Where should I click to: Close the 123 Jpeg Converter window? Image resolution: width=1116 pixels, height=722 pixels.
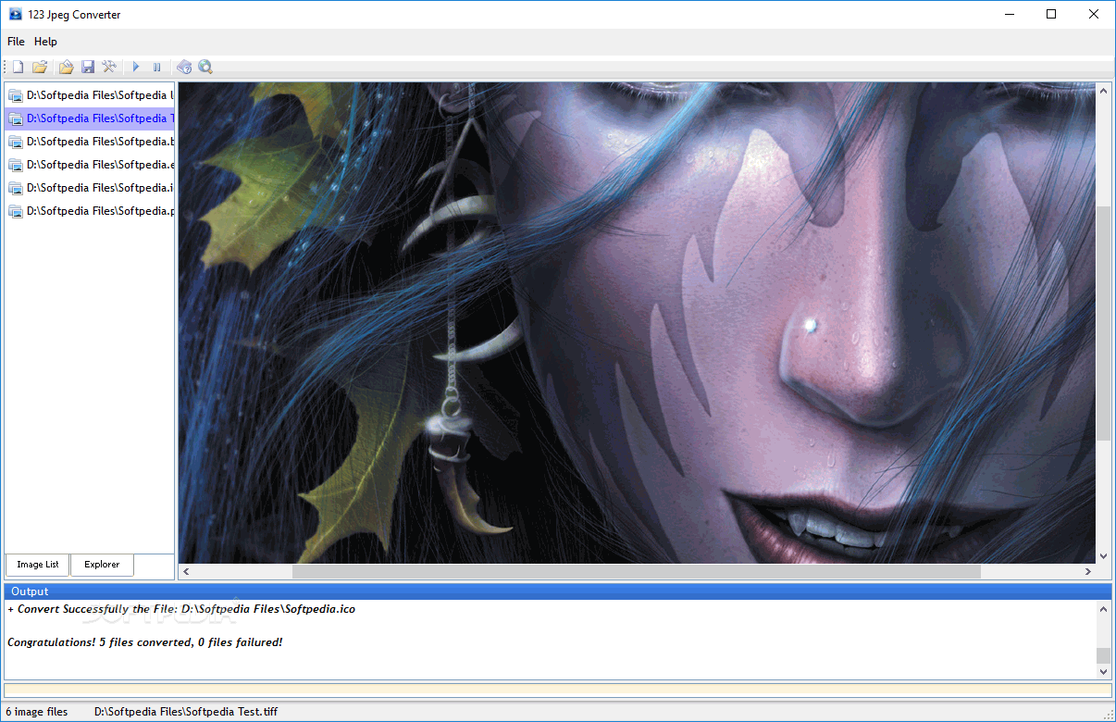[1094, 14]
